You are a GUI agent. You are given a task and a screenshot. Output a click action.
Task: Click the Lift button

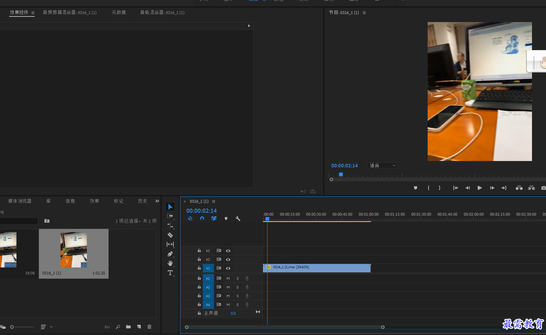point(519,188)
